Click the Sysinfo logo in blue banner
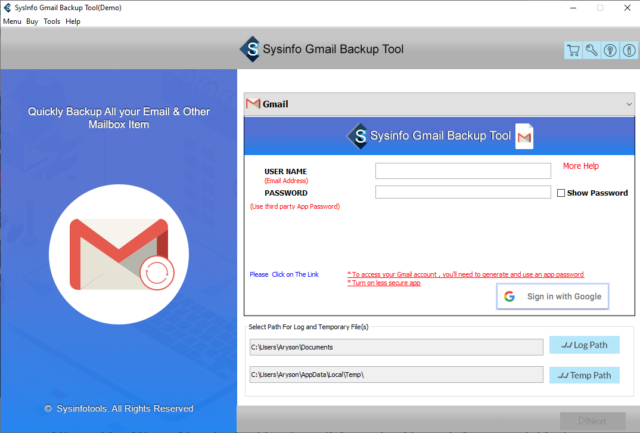640x433 pixels. coord(358,136)
